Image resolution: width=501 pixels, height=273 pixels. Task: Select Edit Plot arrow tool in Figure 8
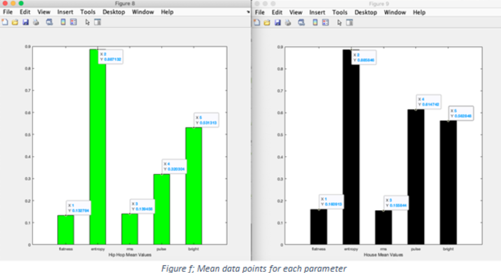tap(87, 22)
